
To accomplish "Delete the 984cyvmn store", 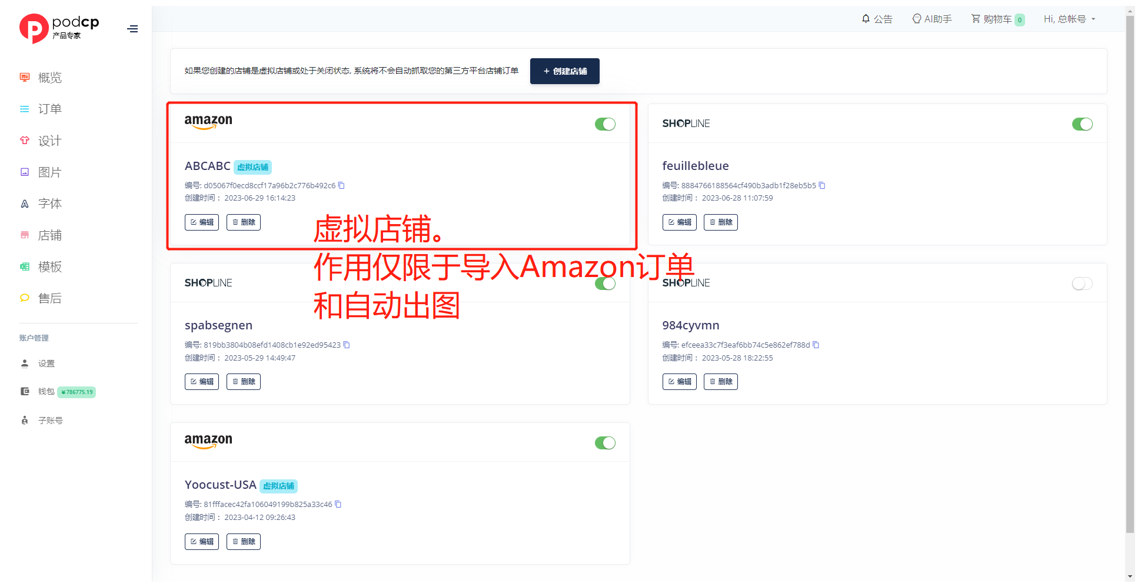I will [721, 382].
